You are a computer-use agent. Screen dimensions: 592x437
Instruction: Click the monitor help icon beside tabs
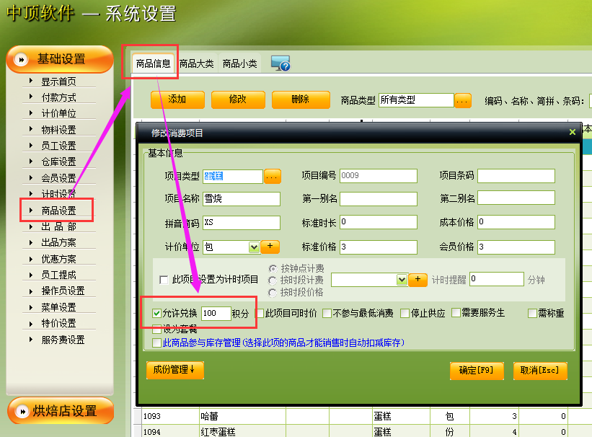click(280, 63)
